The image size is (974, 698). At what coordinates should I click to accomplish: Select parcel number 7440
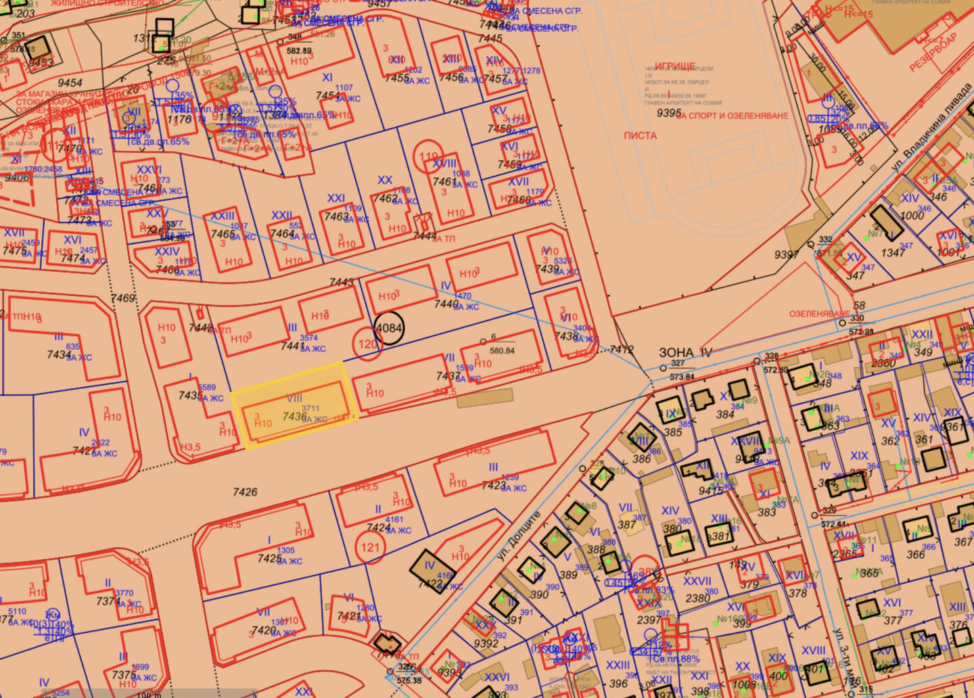point(446,305)
